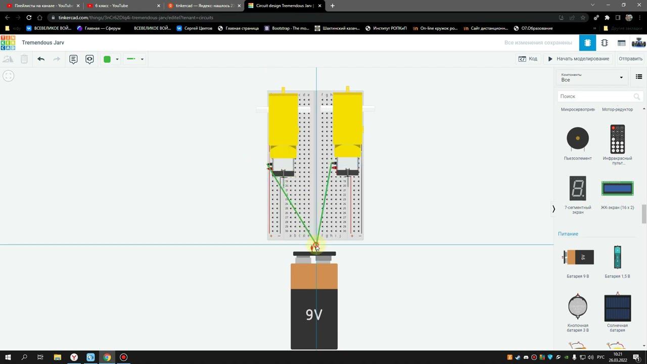The width and height of the screenshot is (647, 364).
Task: Click the search magnifier icon in components panel
Action: point(637,96)
